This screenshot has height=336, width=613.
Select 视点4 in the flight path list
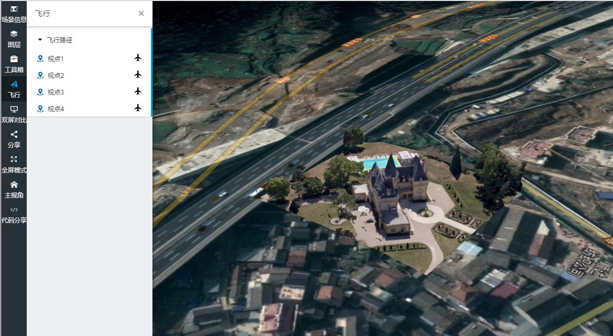55,109
